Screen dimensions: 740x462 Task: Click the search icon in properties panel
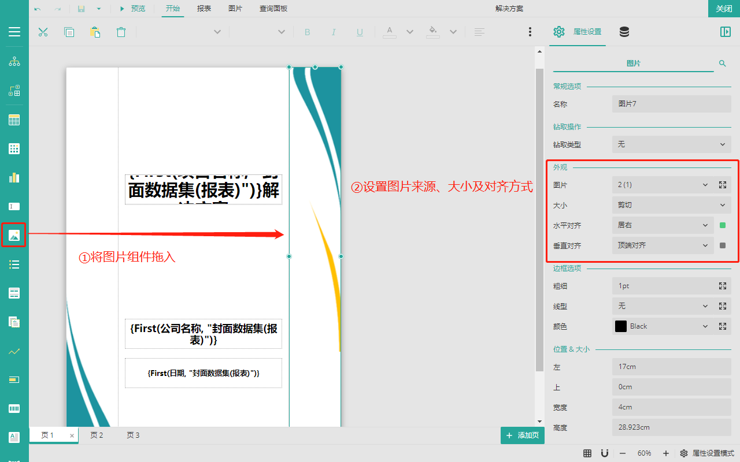click(722, 63)
